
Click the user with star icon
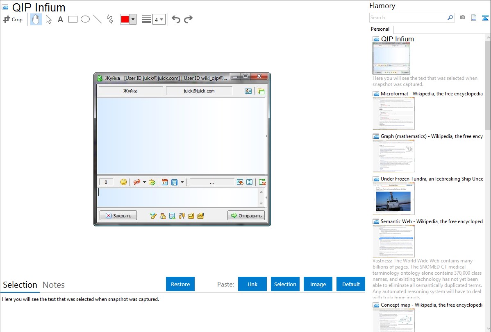(x=163, y=216)
